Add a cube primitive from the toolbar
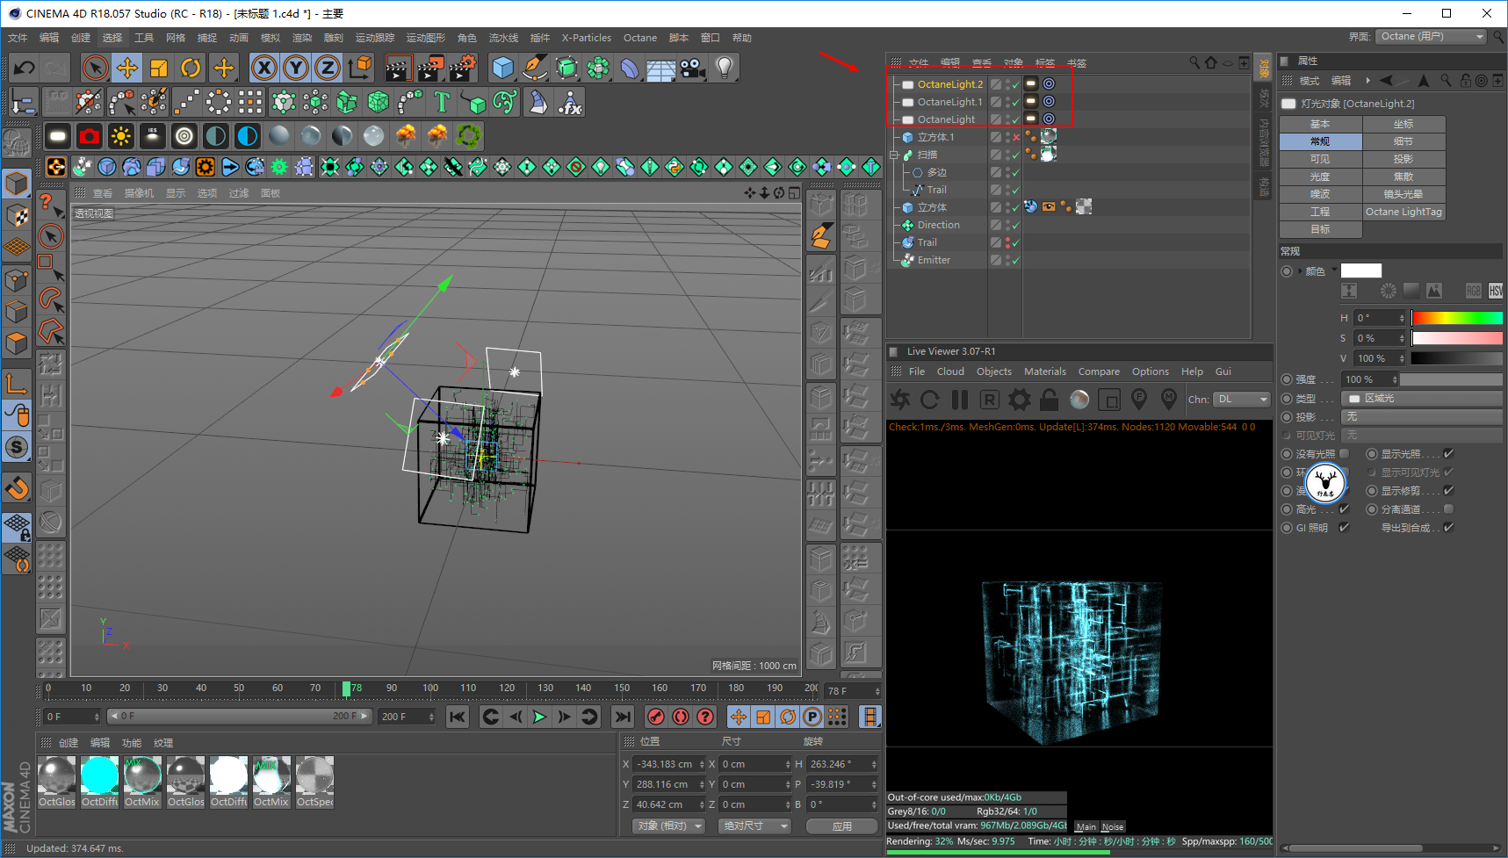Image resolution: width=1508 pixels, height=858 pixels. (x=502, y=68)
